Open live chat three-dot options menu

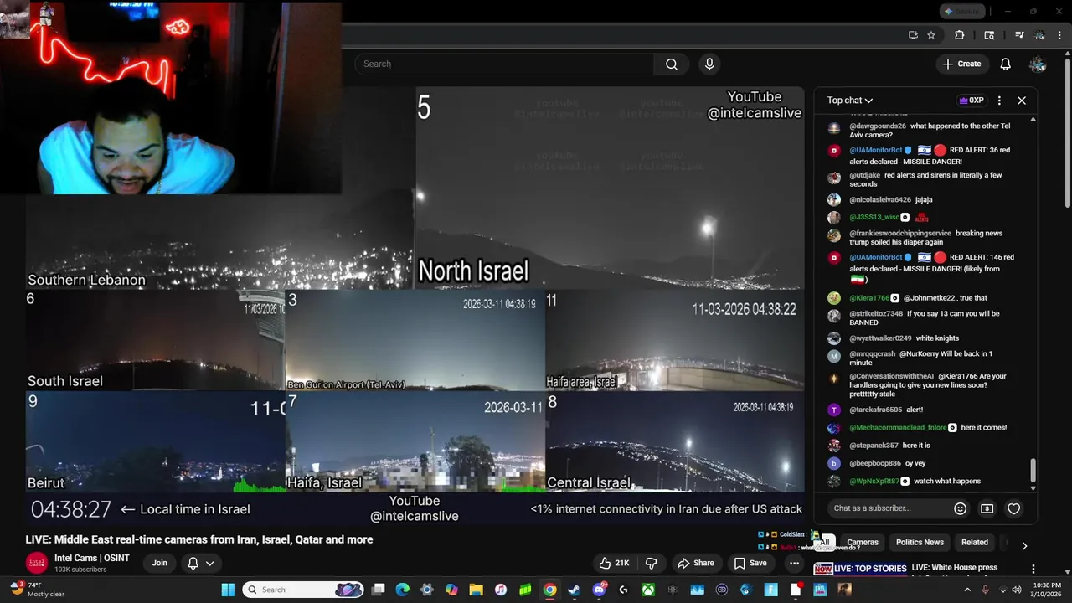(999, 100)
